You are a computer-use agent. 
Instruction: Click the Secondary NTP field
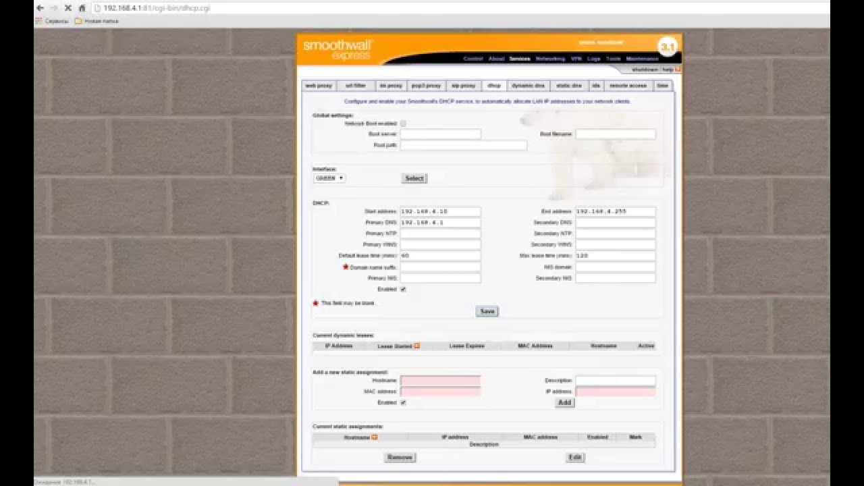tap(616, 234)
